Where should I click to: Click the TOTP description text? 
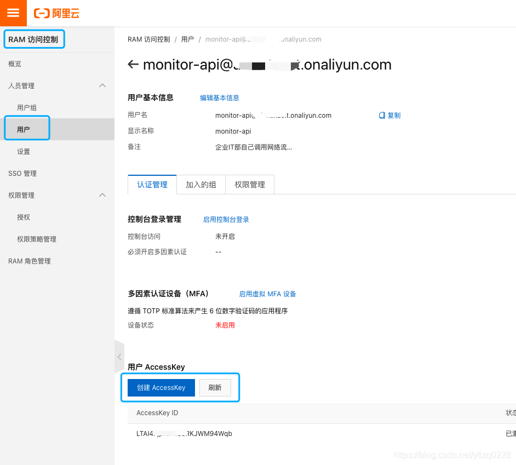click(208, 311)
